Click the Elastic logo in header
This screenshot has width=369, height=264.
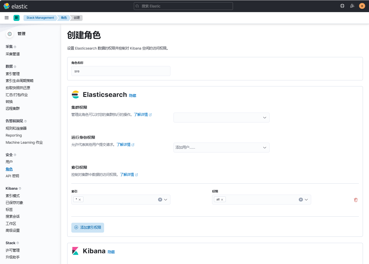15,6
